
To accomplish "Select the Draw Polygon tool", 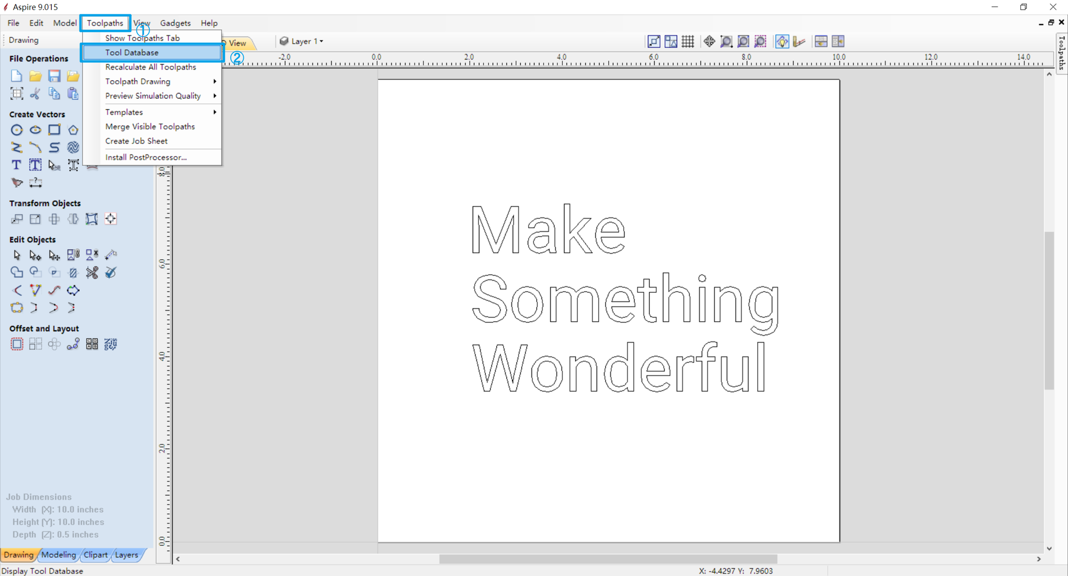I will click(73, 130).
